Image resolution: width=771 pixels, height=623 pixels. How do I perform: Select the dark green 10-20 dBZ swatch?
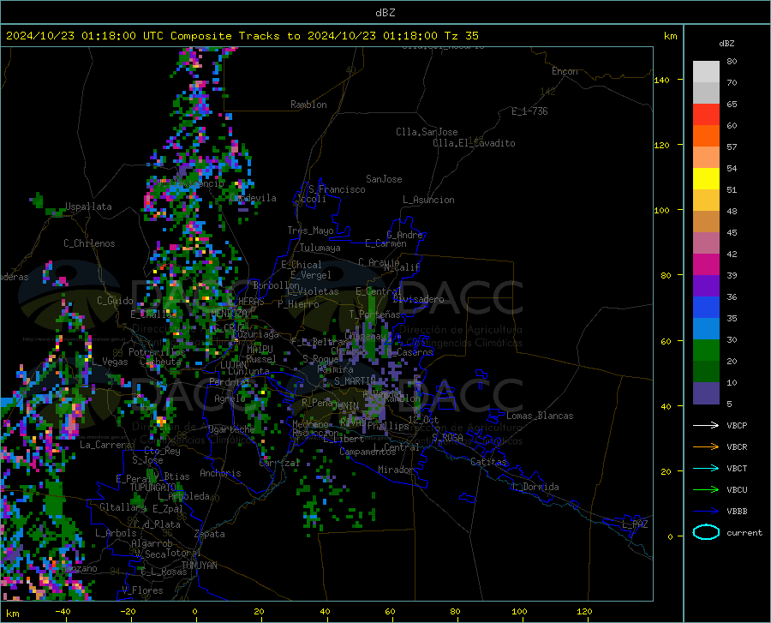[706, 372]
